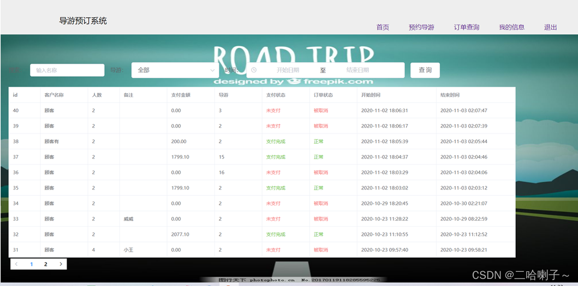Open 我的信息 in the top navigation
Viewport: 578px width, 286px height.
(511, 27)
